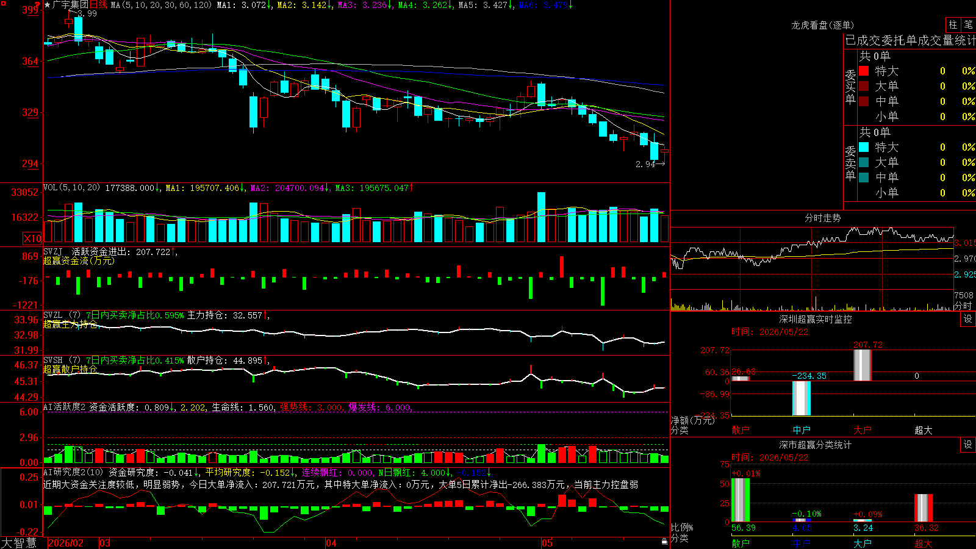Image resolution: width=976 pixels, height=549 pixels.
Task: Click the red 特大 buy-order swatch
Action: pos(864,71)
